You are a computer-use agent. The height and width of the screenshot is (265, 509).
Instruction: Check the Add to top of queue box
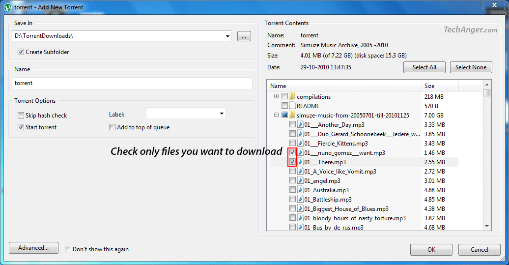click(x=113, y=127)
